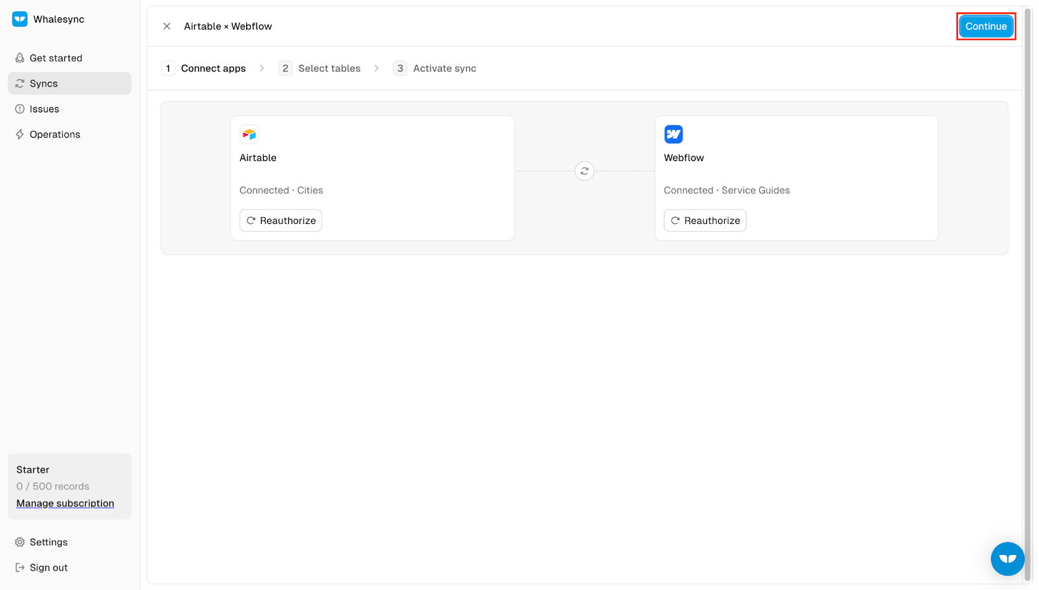Sign out of Whalesync
Screen dimensions: 1039x590
pos(69,567)
